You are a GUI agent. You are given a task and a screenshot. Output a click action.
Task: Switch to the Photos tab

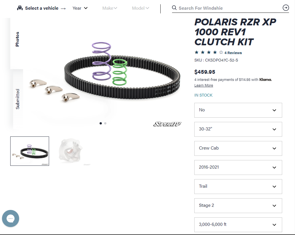point(17,39)
